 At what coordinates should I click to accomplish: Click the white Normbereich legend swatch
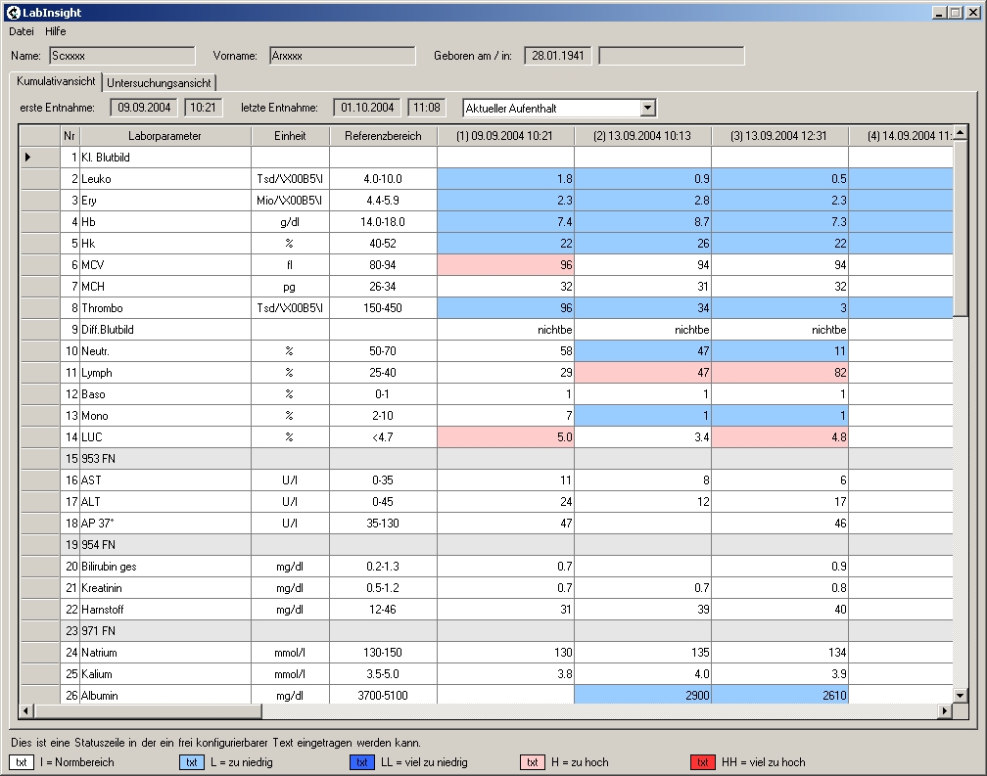click(x=22, y=762)
